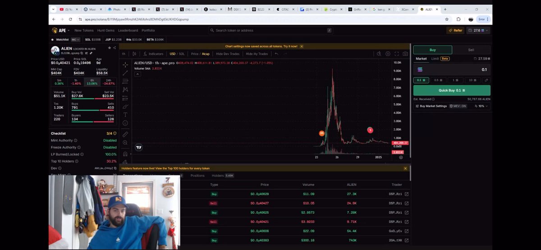Undo the last chart action

tap(276, 54)
